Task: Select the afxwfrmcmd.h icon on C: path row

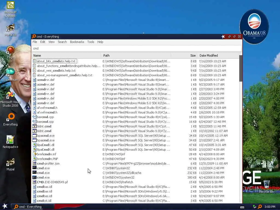Action: tap(34, 108)
